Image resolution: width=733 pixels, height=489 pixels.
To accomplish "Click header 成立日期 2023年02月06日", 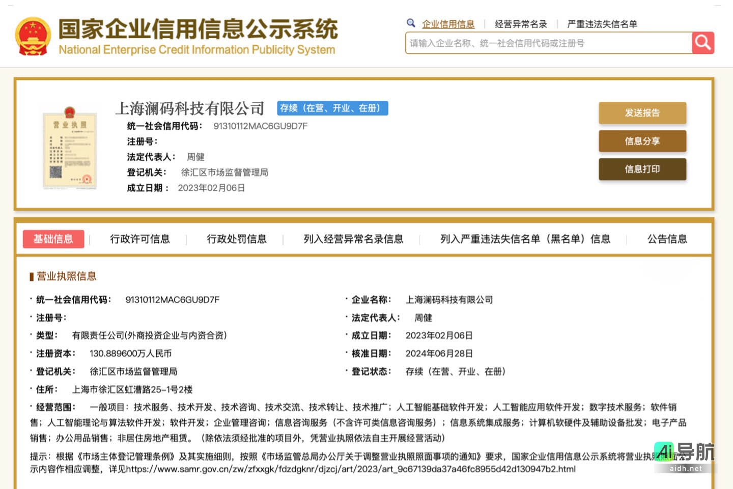I will (211, 188).
